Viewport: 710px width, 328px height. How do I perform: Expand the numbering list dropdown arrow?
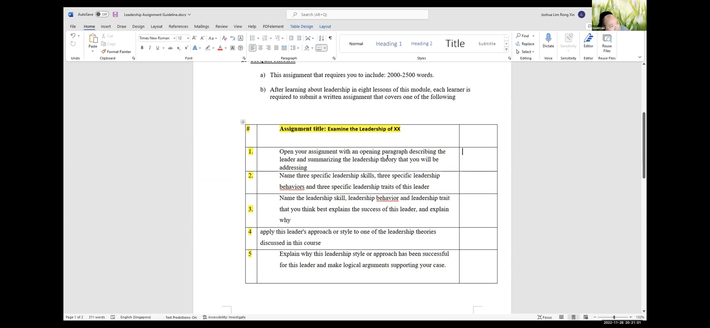[271, 38]
